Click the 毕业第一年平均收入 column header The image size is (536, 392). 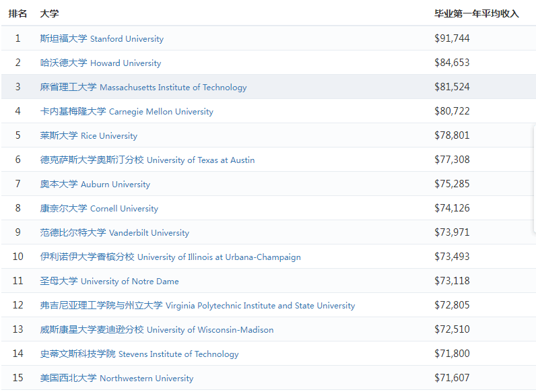tap(476, 13)
